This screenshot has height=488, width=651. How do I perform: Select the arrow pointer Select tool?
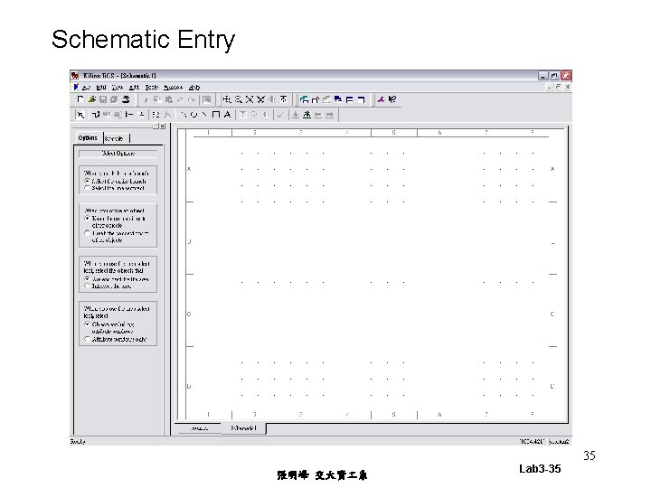click(x=81, y=115)
